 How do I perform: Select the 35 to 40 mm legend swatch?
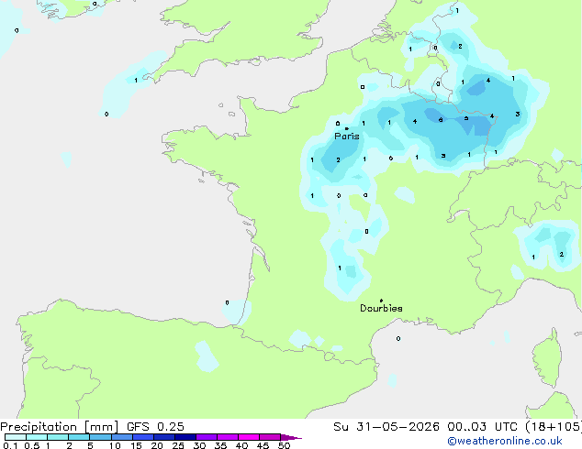pyautogui.click(x=227, y=437)
